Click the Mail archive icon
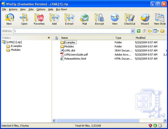Screen dimensions: 168x129 click(x=84, y=19)
